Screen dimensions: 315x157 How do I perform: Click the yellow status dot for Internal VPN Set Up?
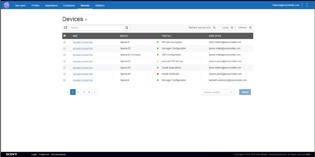coord(158,61)
